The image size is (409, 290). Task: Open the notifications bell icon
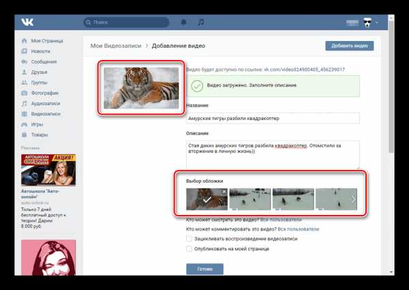tap(183, 23)
